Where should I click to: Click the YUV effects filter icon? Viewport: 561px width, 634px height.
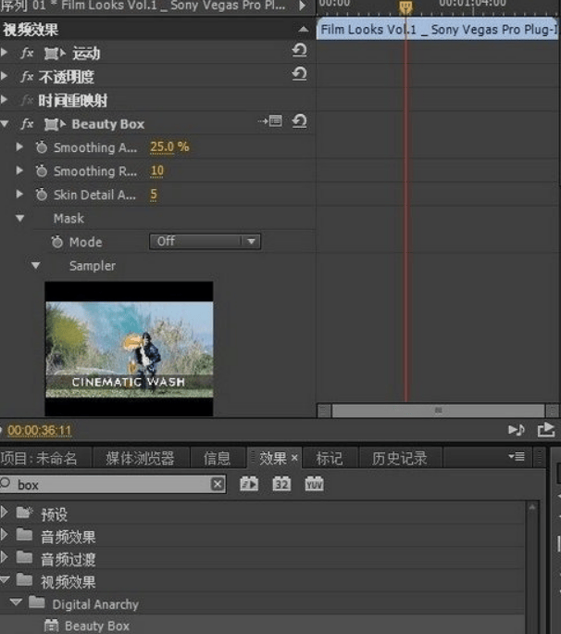pos(314,484)
